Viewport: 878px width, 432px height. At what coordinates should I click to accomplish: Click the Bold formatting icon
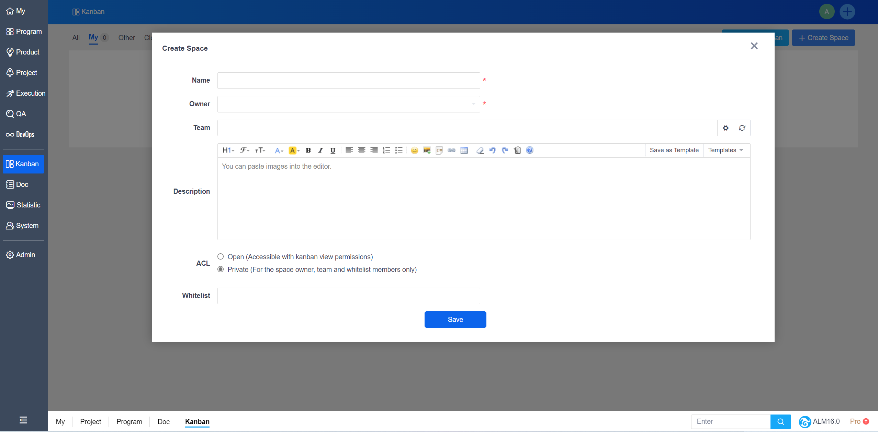(308, 150)
